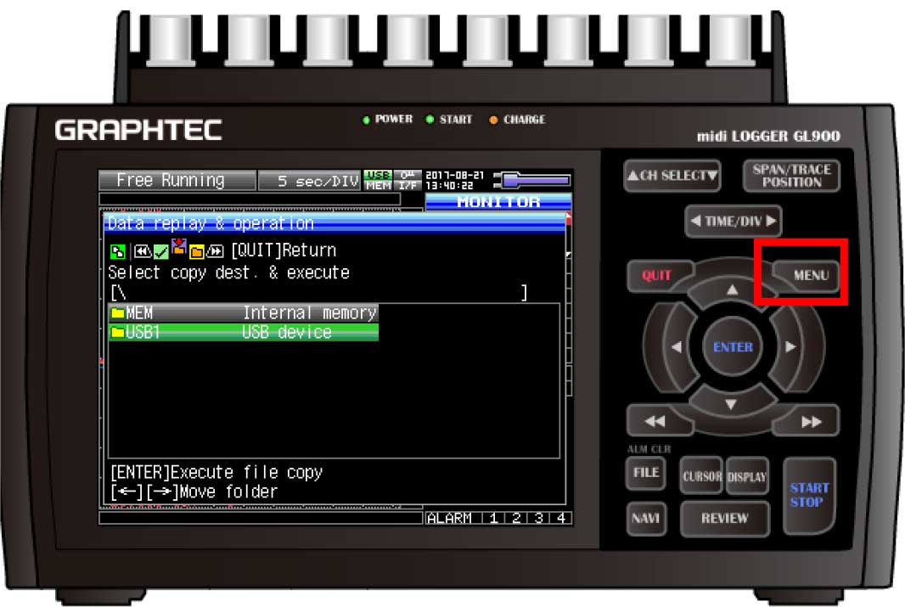Push the CURSOR key
The image size is (905, 607).
tap(701, 476)
